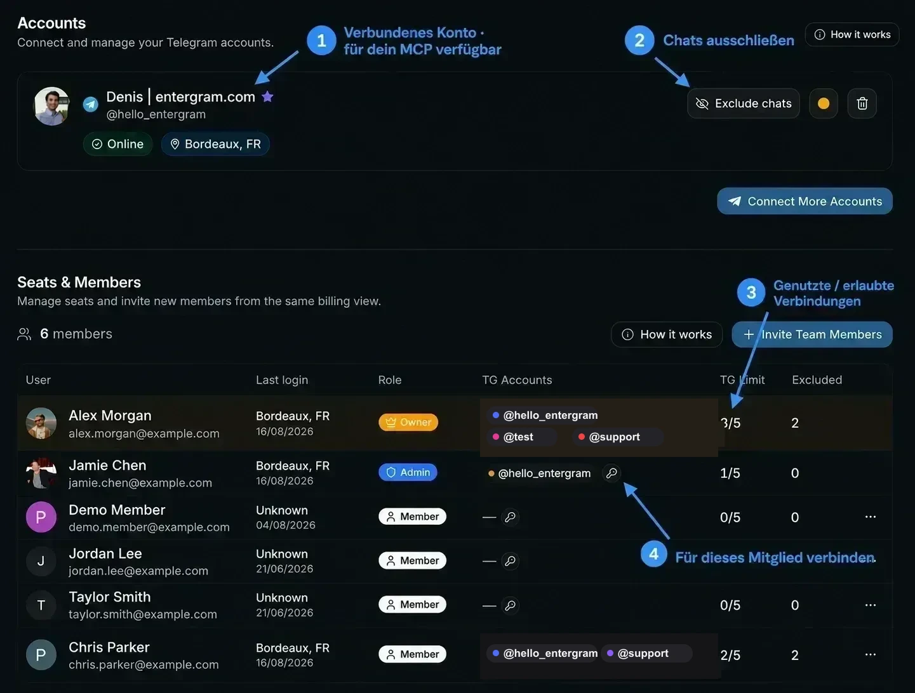This screenshot has height=693, width=915.
Task: Click Invite Team Members
Action: pyautogui.click(x=812, y=334)
